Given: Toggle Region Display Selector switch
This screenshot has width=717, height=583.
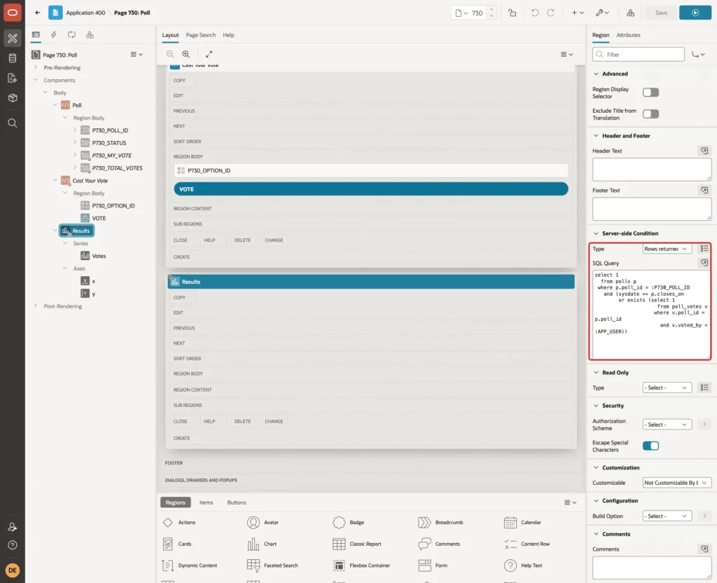Looking at the screenshot, I should coord(650,92).
